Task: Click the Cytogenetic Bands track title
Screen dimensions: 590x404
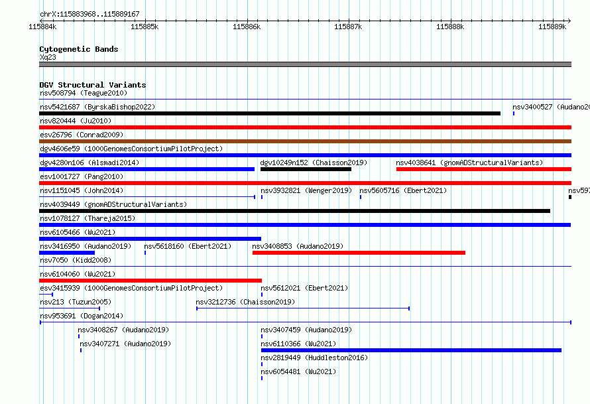Action: [x=79, y=49]
